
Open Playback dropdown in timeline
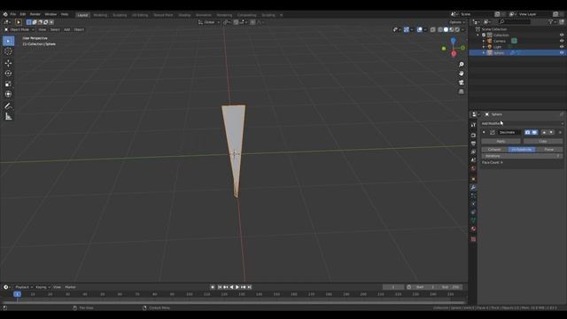click(24, 287)
